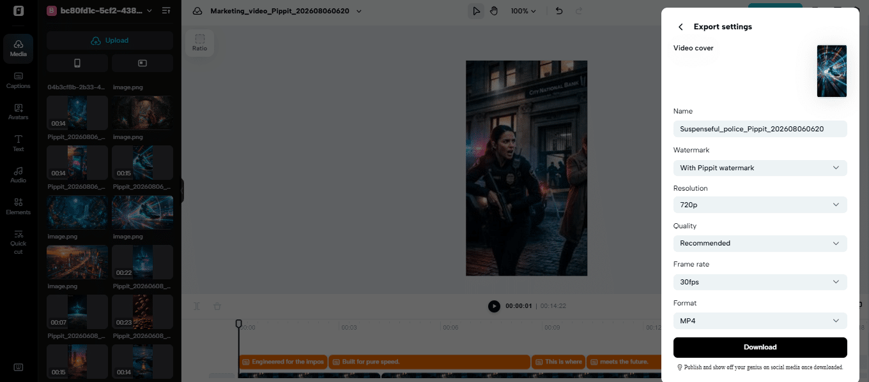Open the Quality Recommended dropdown

pos(760,243)
